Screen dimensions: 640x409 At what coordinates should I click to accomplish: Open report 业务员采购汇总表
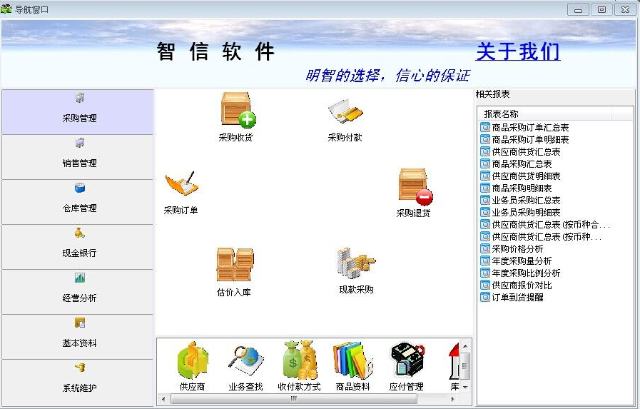(x=526, y=201)
